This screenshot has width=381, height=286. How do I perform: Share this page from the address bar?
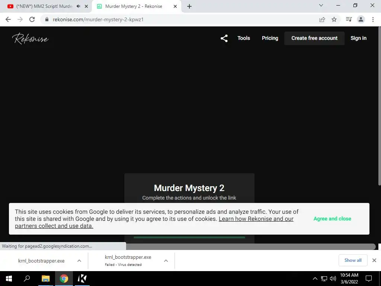322,19
